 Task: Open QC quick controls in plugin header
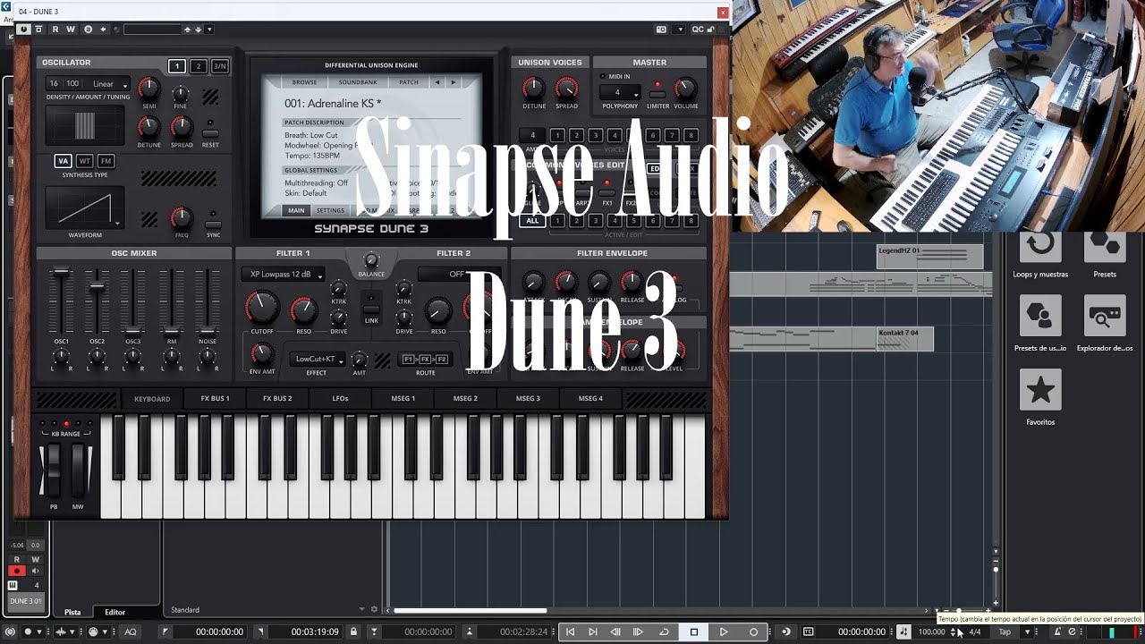point(698,30)
